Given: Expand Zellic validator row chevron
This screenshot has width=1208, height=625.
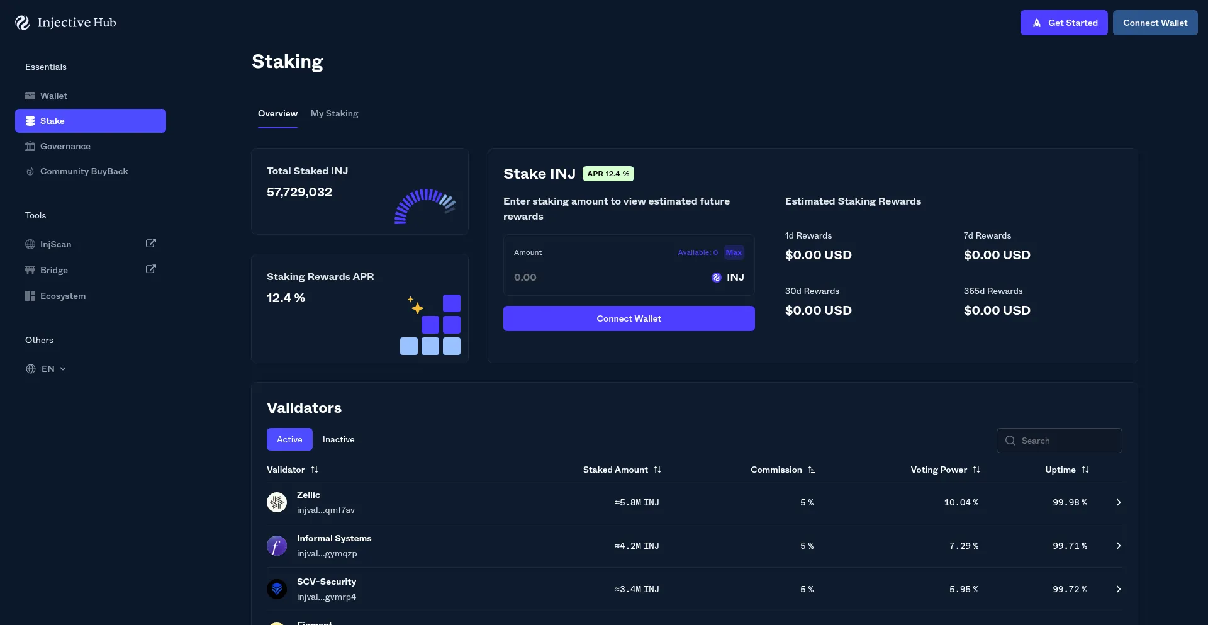Looking at the screenshot, I should click(x=1119, y=502).
